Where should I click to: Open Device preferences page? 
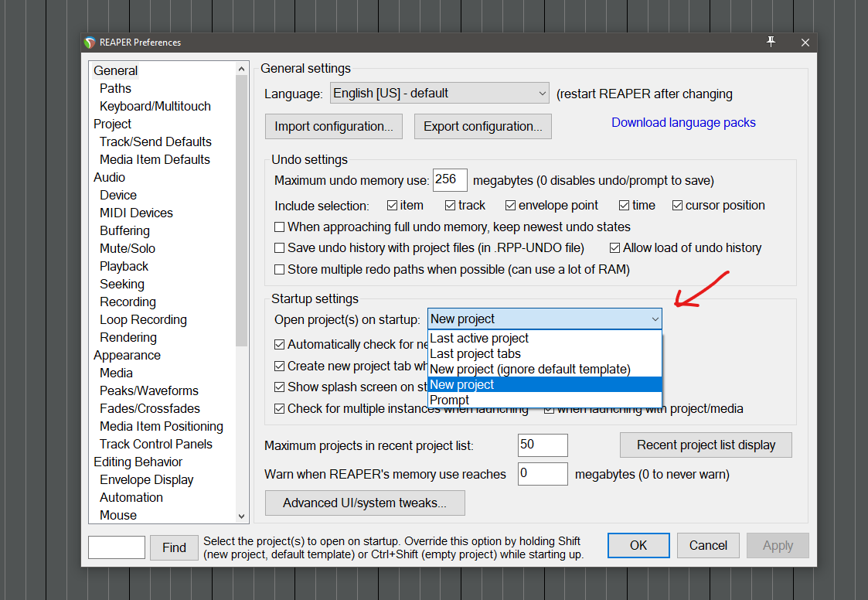[x=118, y=195]
